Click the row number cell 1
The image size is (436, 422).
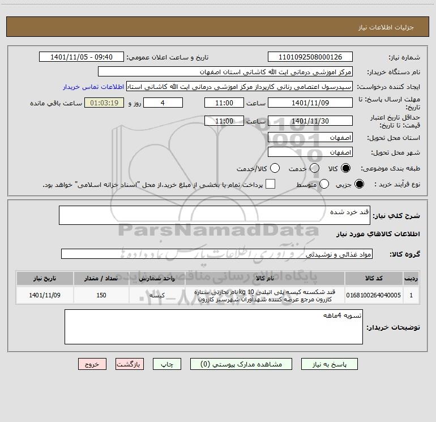coord(411,295)
